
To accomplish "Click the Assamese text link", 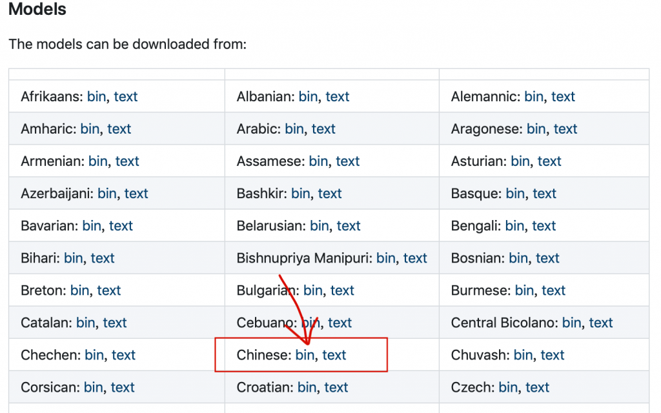I will pyautogui.click(x=348, y=161).
